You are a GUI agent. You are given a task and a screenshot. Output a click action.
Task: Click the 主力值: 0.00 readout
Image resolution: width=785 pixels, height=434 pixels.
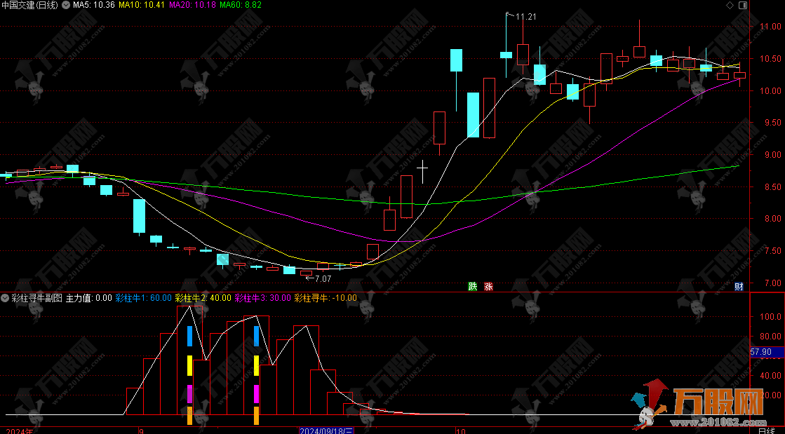coord(89,298)
